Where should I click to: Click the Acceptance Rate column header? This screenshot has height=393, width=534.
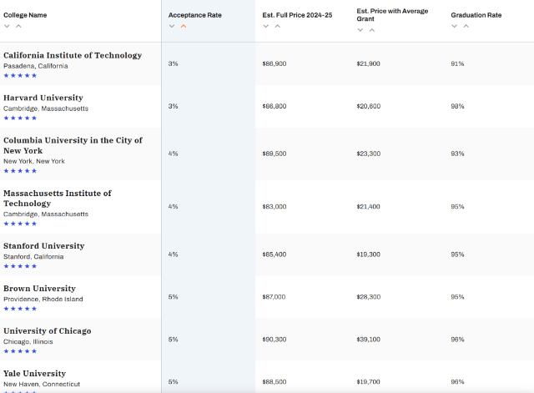(x=194, y=15)
